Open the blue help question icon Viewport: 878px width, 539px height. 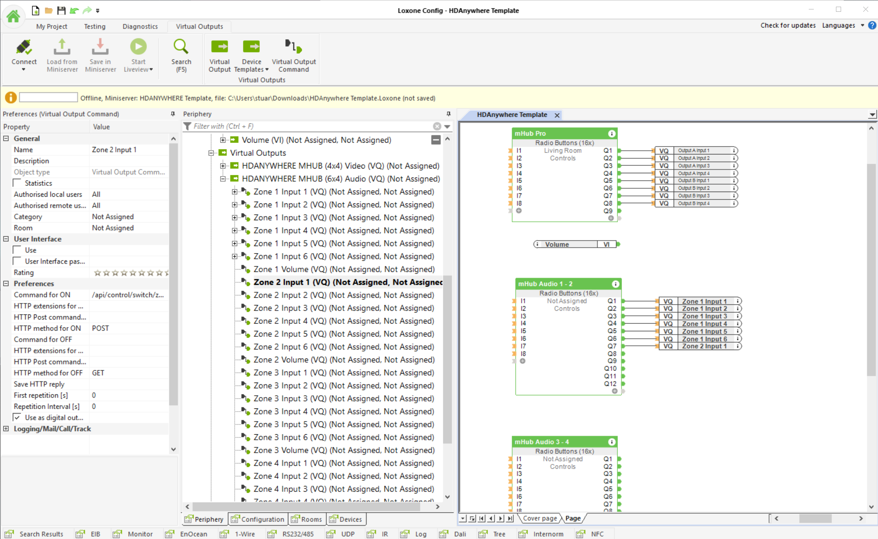click(872, 25)
